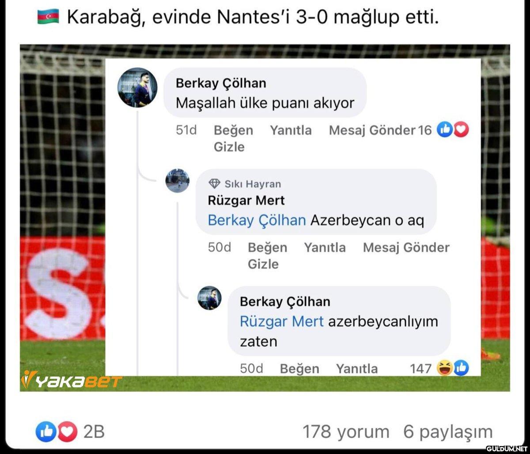The width and height of the screenshot is (530, 454).
Task: Click Yanıtla under 'azerbeycanlıyım zaten' reply
Action: 357,368
